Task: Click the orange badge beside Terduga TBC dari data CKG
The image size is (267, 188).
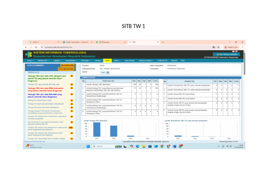Action: pos(72,76)
